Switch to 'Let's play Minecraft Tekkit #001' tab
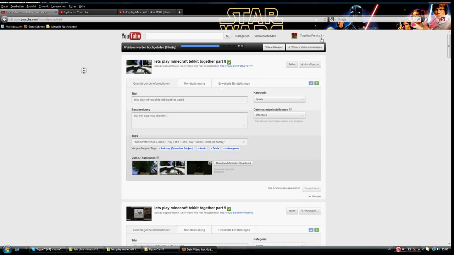 tap(147, 12)
